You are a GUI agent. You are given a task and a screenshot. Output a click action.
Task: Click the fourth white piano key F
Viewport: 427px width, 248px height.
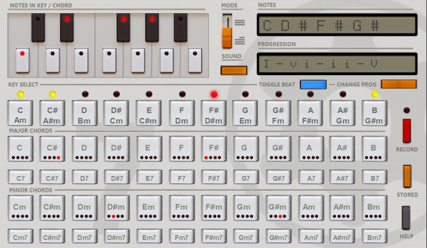109,61
